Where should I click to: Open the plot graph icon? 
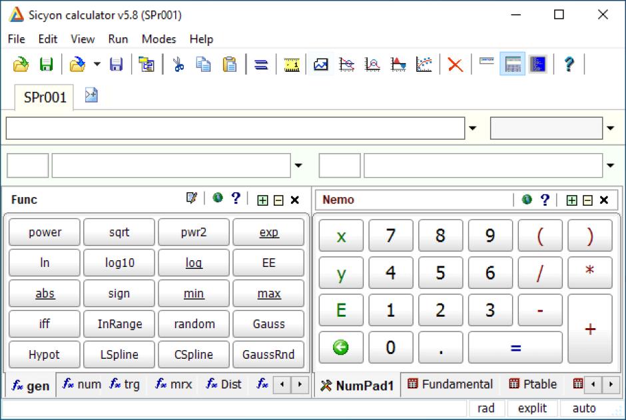coord(320,64)
